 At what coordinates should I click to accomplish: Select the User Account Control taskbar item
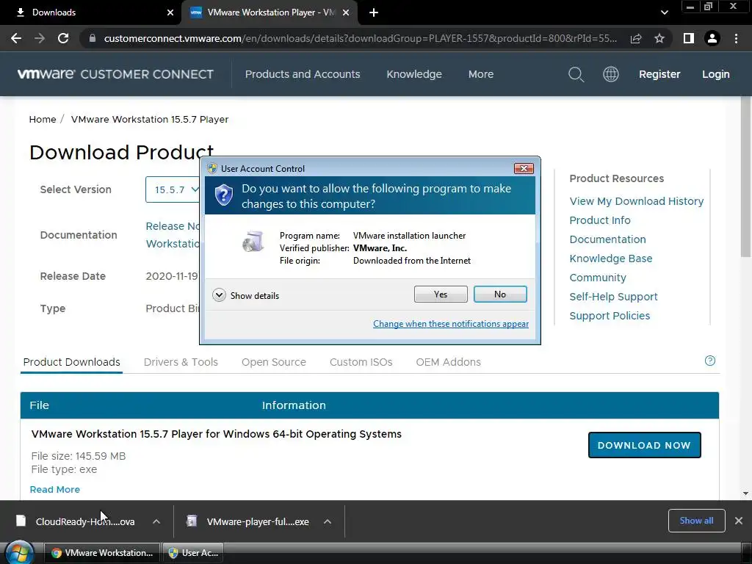[194, 553]
